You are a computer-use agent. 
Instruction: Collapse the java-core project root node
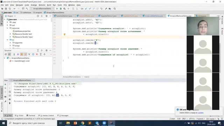point(5,20)
